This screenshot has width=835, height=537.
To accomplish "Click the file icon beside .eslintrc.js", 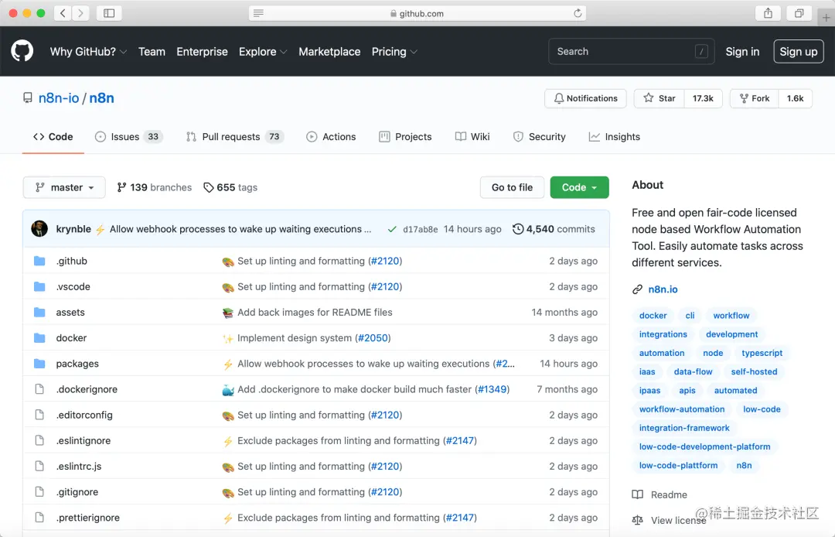I will coord(39,466).
